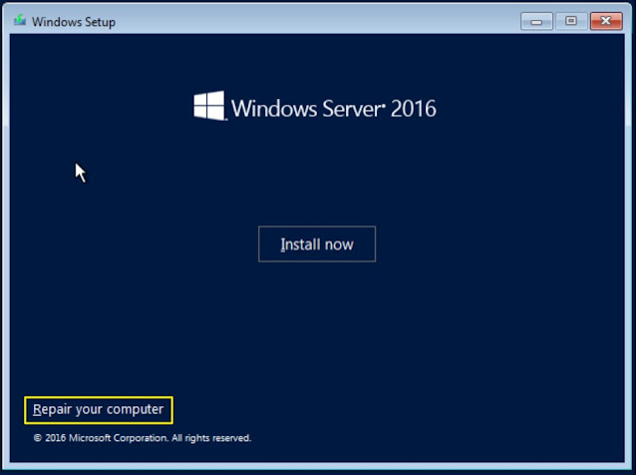Click the Microsoft Corporation copyright text

143,438
